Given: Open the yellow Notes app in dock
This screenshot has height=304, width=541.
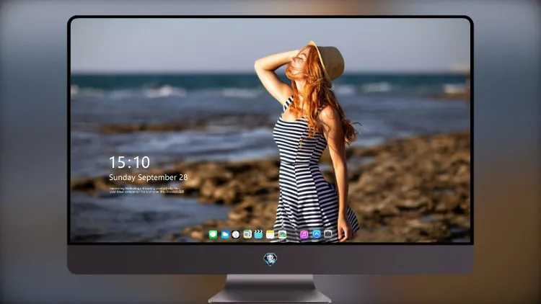Looking at the screenshot, I should 270,235.
